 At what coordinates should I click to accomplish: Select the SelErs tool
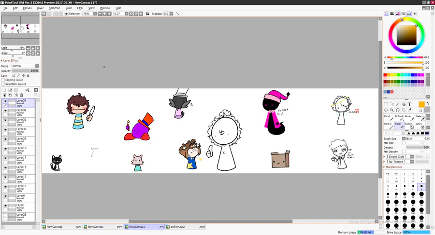[420, 125]
